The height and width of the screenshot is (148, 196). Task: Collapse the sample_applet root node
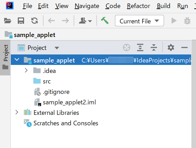(17, 60)
